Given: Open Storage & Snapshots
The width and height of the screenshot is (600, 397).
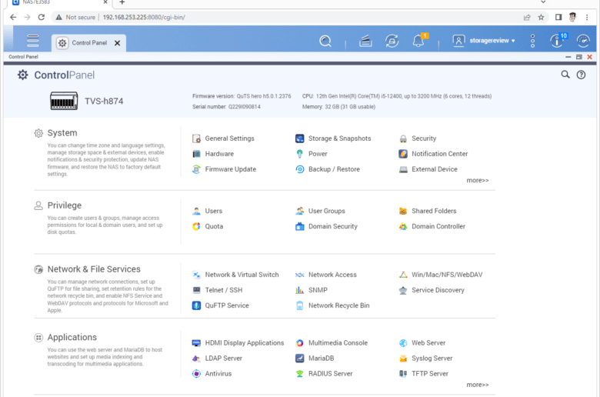Looking at the screenshot, I should coord(333,138).
